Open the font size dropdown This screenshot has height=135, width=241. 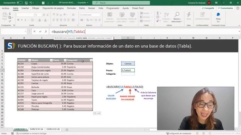tap(41, 15)
